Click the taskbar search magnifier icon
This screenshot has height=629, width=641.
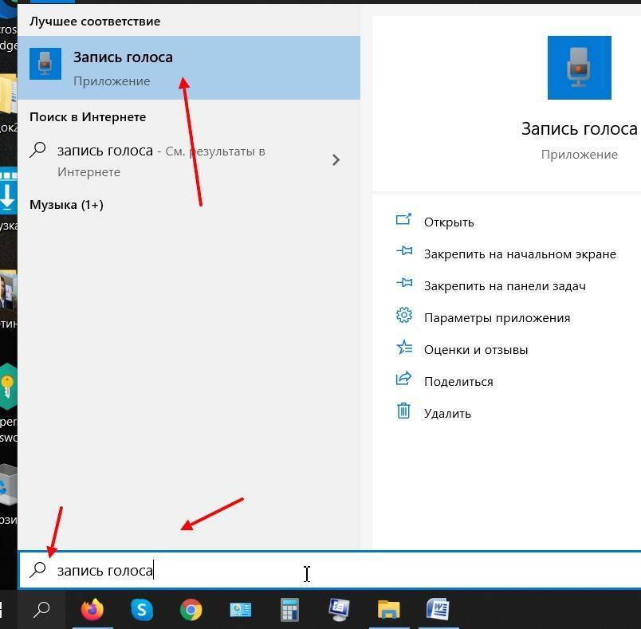(41, 610)
